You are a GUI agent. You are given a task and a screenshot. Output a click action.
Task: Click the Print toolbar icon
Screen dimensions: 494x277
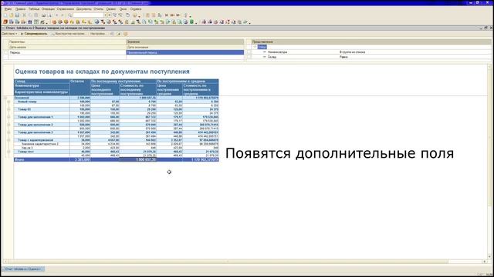43,15
